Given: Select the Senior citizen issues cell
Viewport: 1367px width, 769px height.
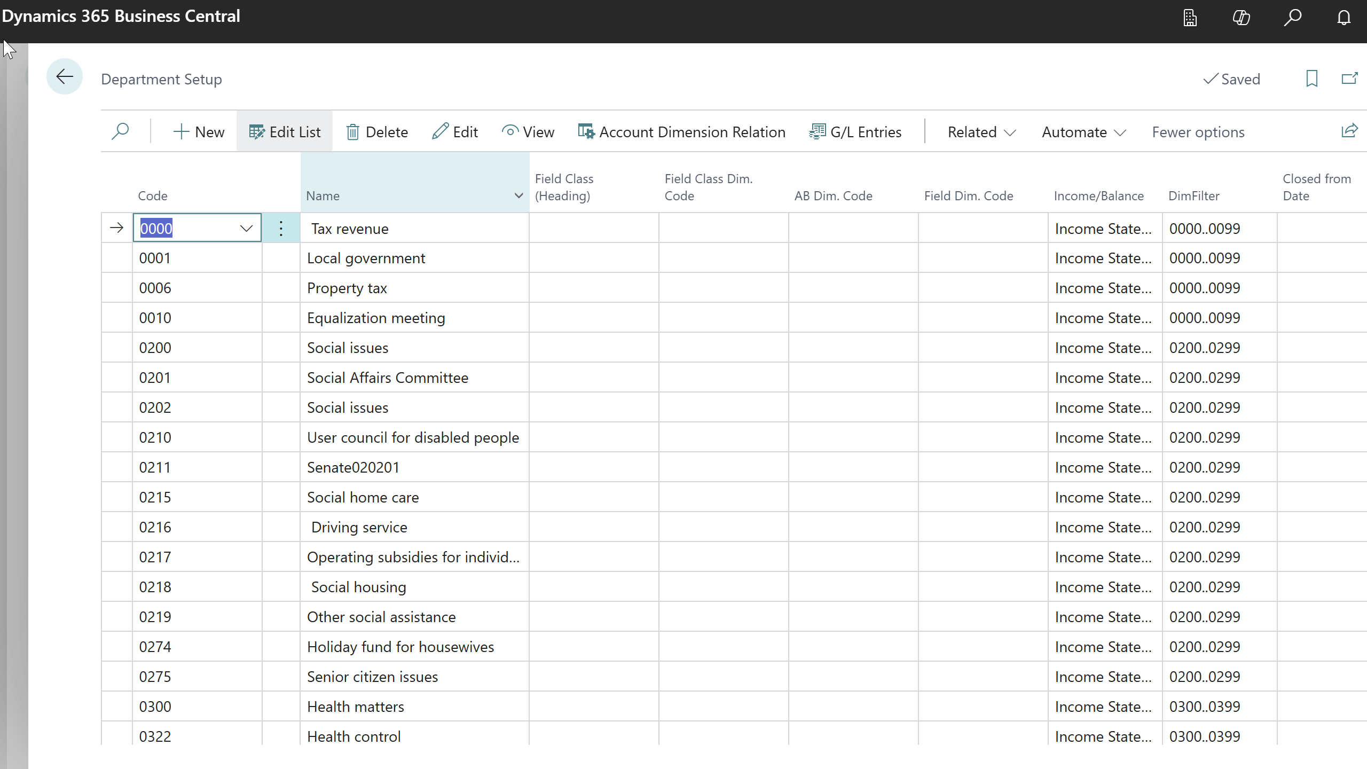Looking at the screenshot, I should (415, 677).
